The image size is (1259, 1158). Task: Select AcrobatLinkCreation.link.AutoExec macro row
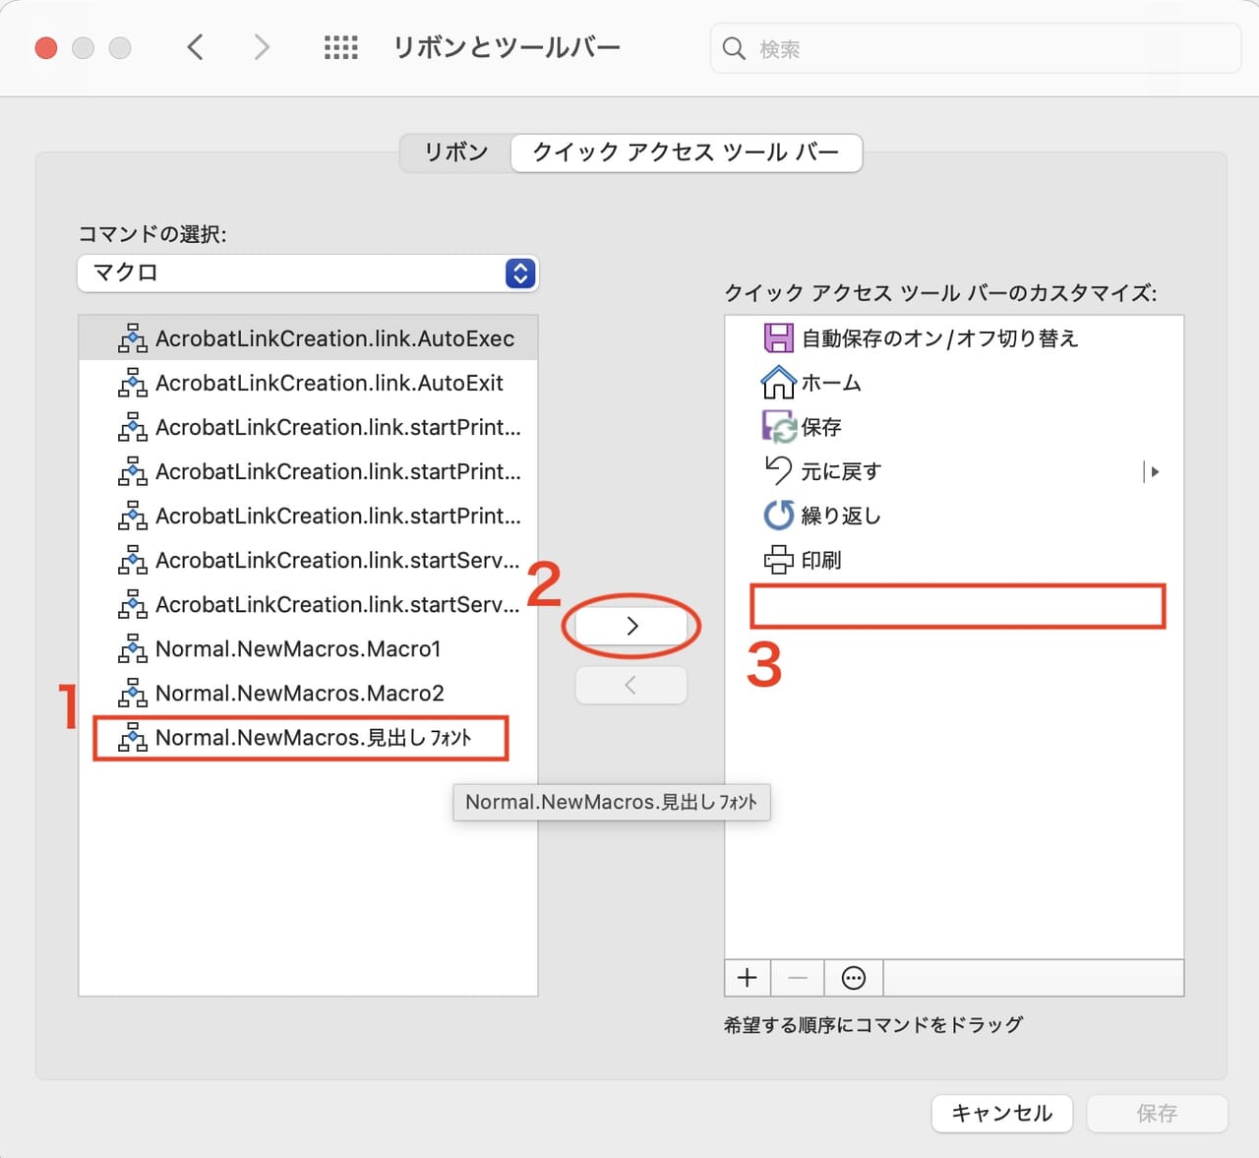308,338
